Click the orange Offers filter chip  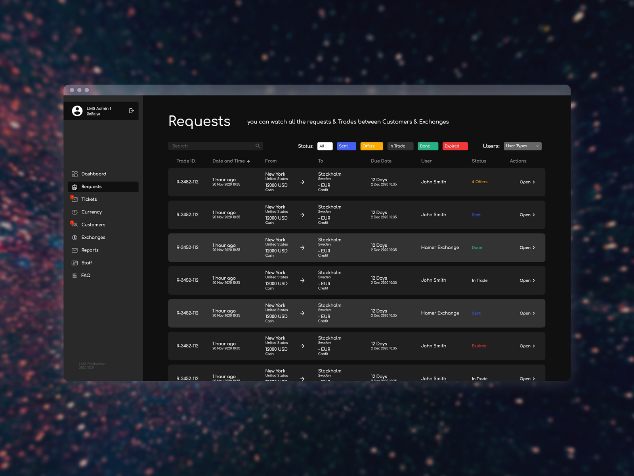point(371,146)
